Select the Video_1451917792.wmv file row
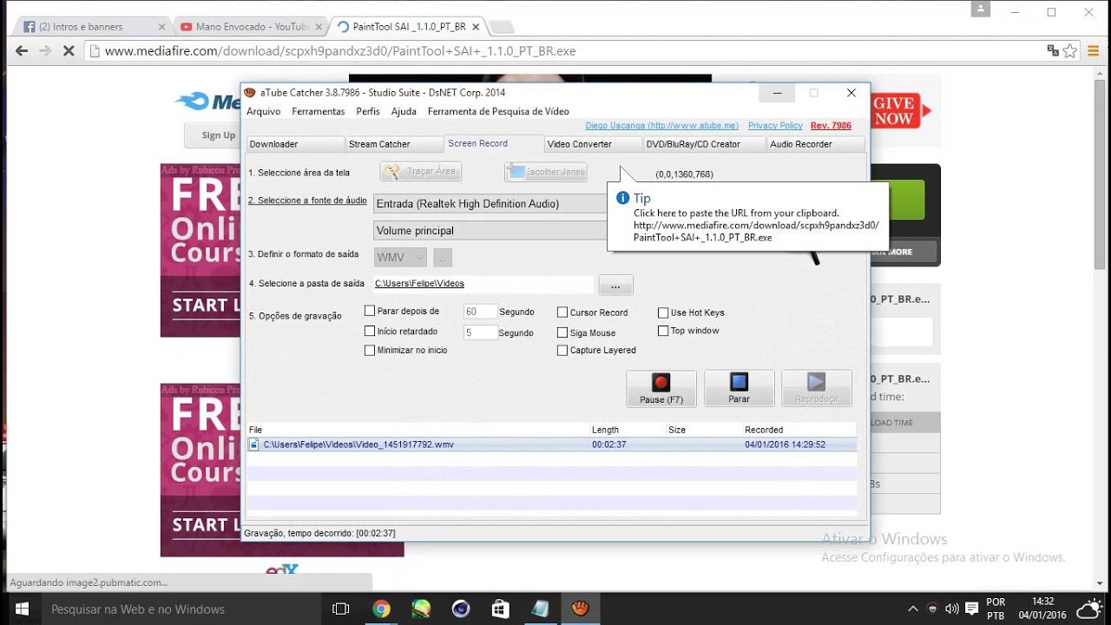This screenshot has width=1111, height=625. point(551,444)
